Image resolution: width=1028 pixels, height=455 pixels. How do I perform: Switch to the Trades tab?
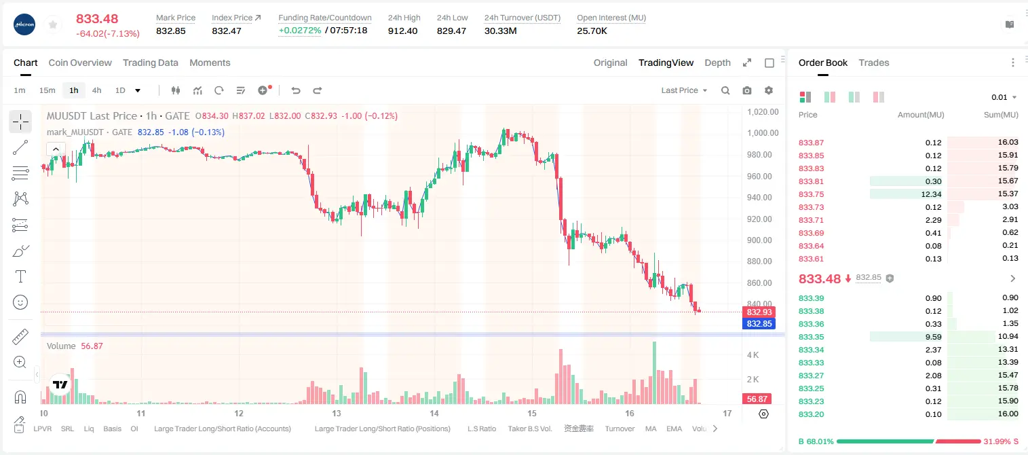(x=873, y=62)
